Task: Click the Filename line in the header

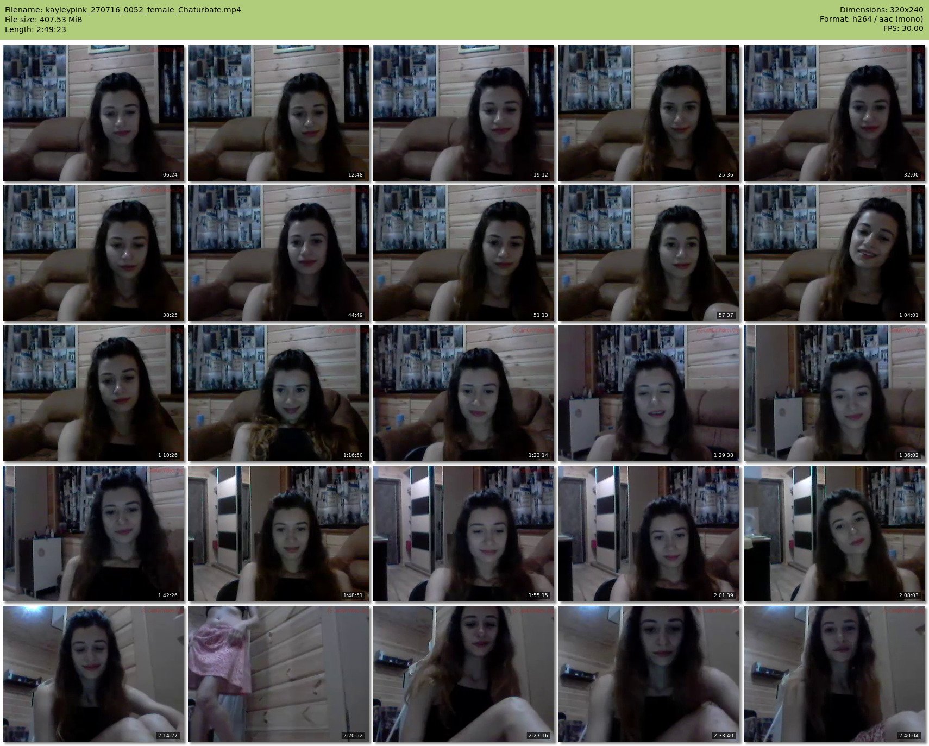Action: pos(123,10)
